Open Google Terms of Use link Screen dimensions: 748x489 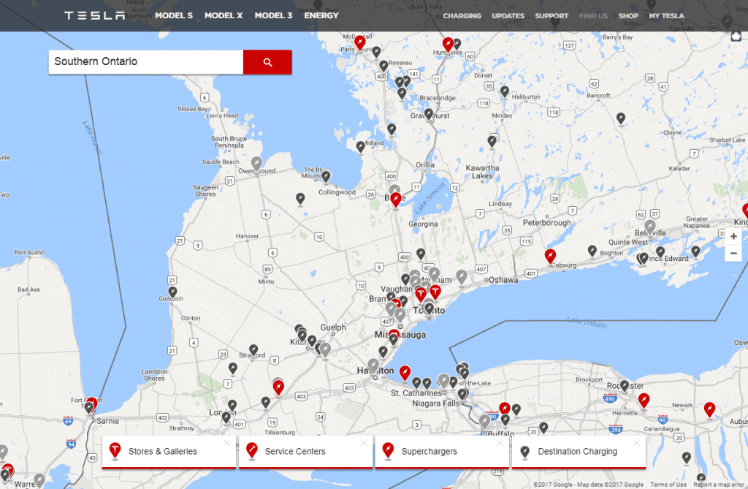(668, 484)
